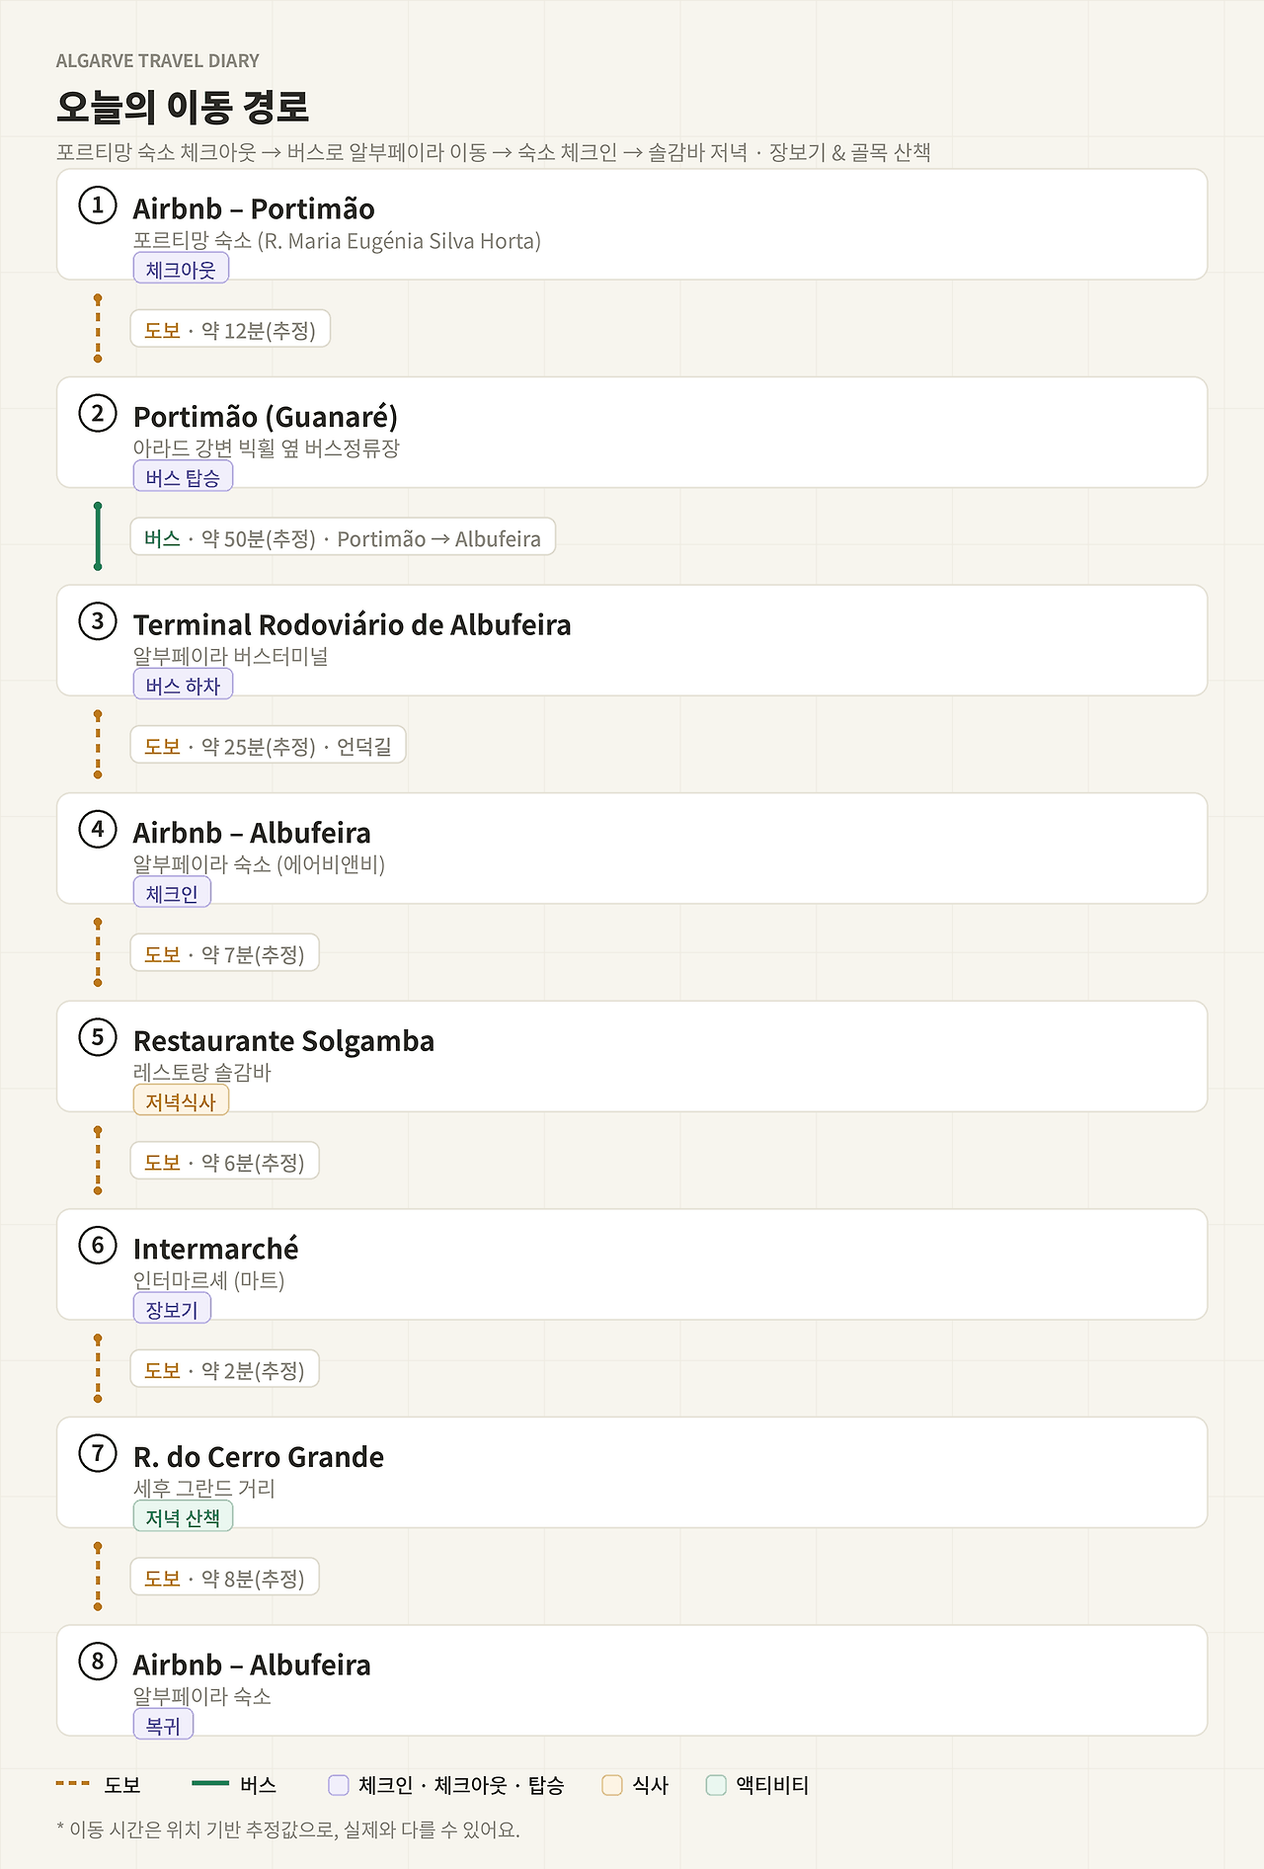Click the green 버스 legend line
Screen dimensions: 1264x1869
[210, 1784]
